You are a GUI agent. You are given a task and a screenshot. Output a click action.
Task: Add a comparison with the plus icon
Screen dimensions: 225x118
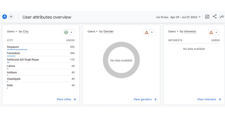11,17
